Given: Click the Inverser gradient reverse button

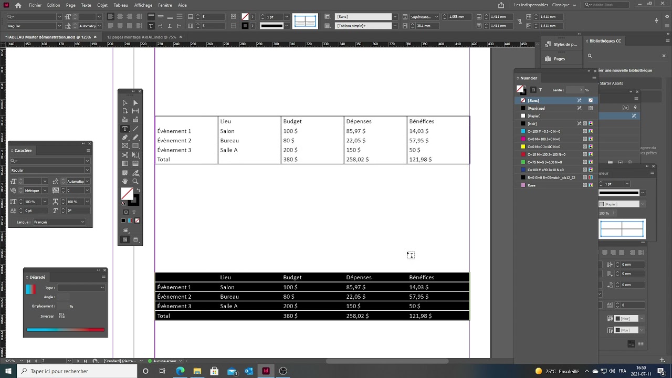Looking at the screenshot, I should (x=61, y=316).
